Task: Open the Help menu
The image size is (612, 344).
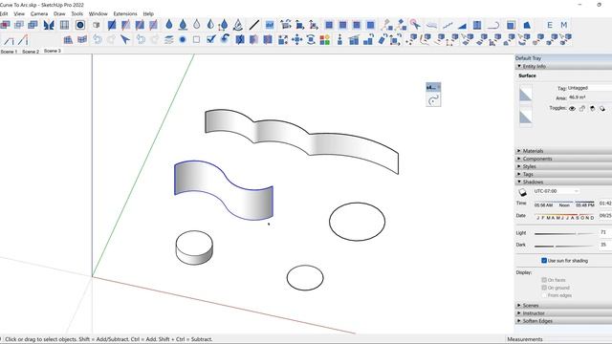Action: point(148,13)
